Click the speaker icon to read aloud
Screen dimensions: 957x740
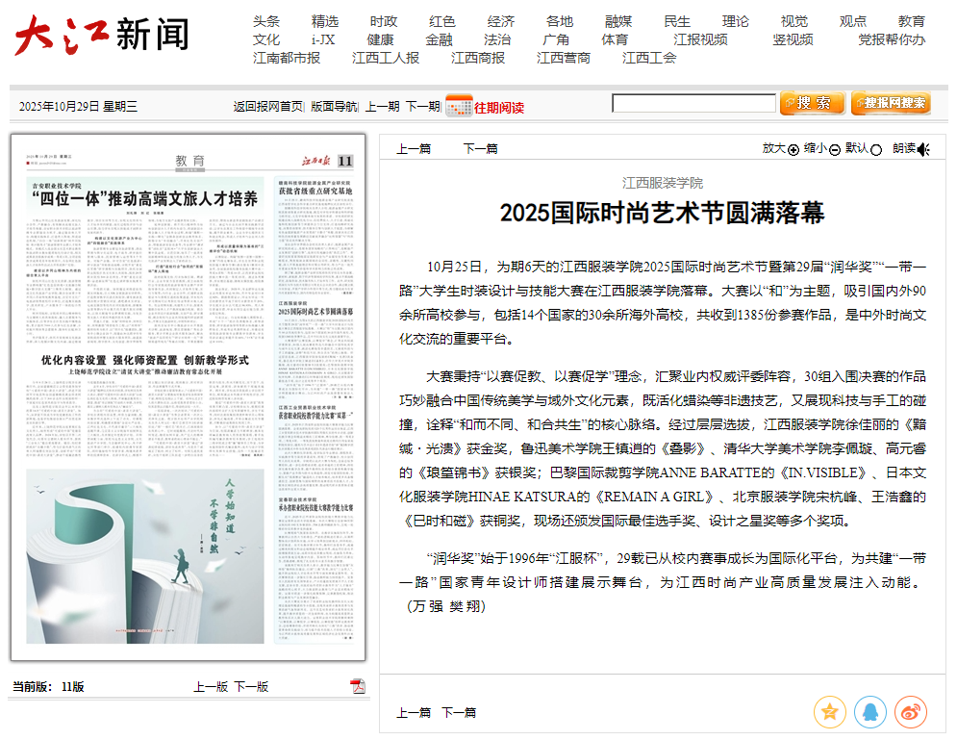923,149
